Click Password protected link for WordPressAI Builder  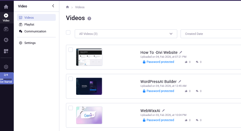coord(160,91)
